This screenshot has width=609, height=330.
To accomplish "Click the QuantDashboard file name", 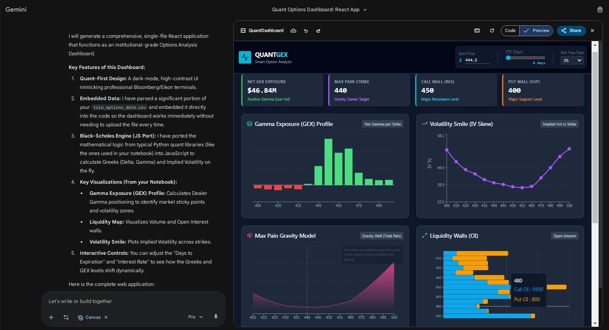I will [266, 30].
